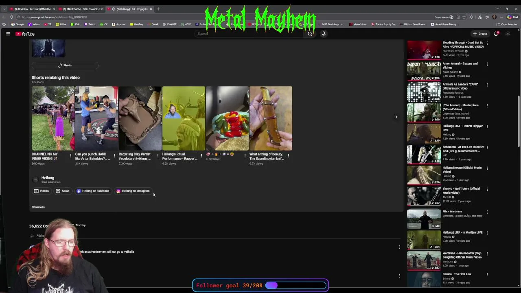Image resolution: width=521 pixels, height=293 pixels.
Task: Open options for Heilung's Ritual Performance short
Action: 201,156
